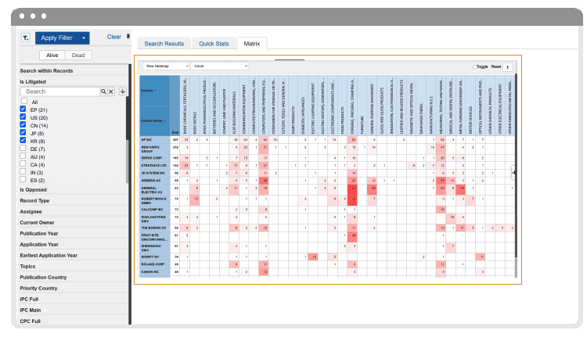
Task: Check the IN (3) checkbox
Action: tap(23, 172)
